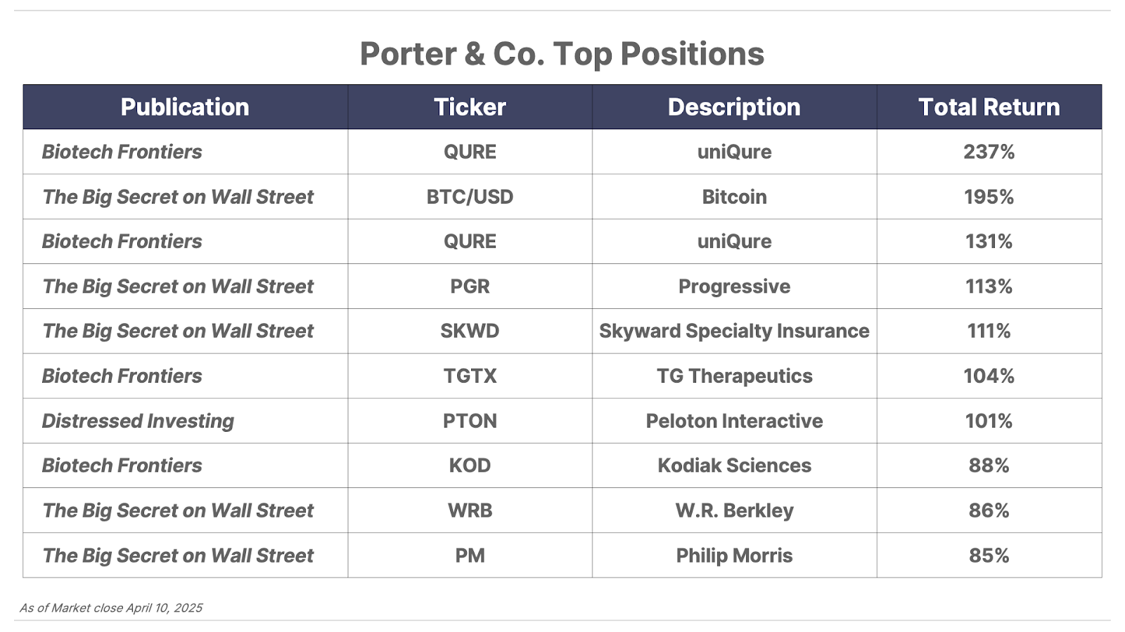Click the Description column header
This screenshot has width=1125, height=632.
click(x=734, y=107)
